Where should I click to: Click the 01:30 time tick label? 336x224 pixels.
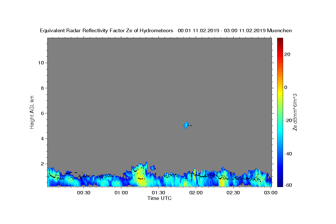pos(158,193)
